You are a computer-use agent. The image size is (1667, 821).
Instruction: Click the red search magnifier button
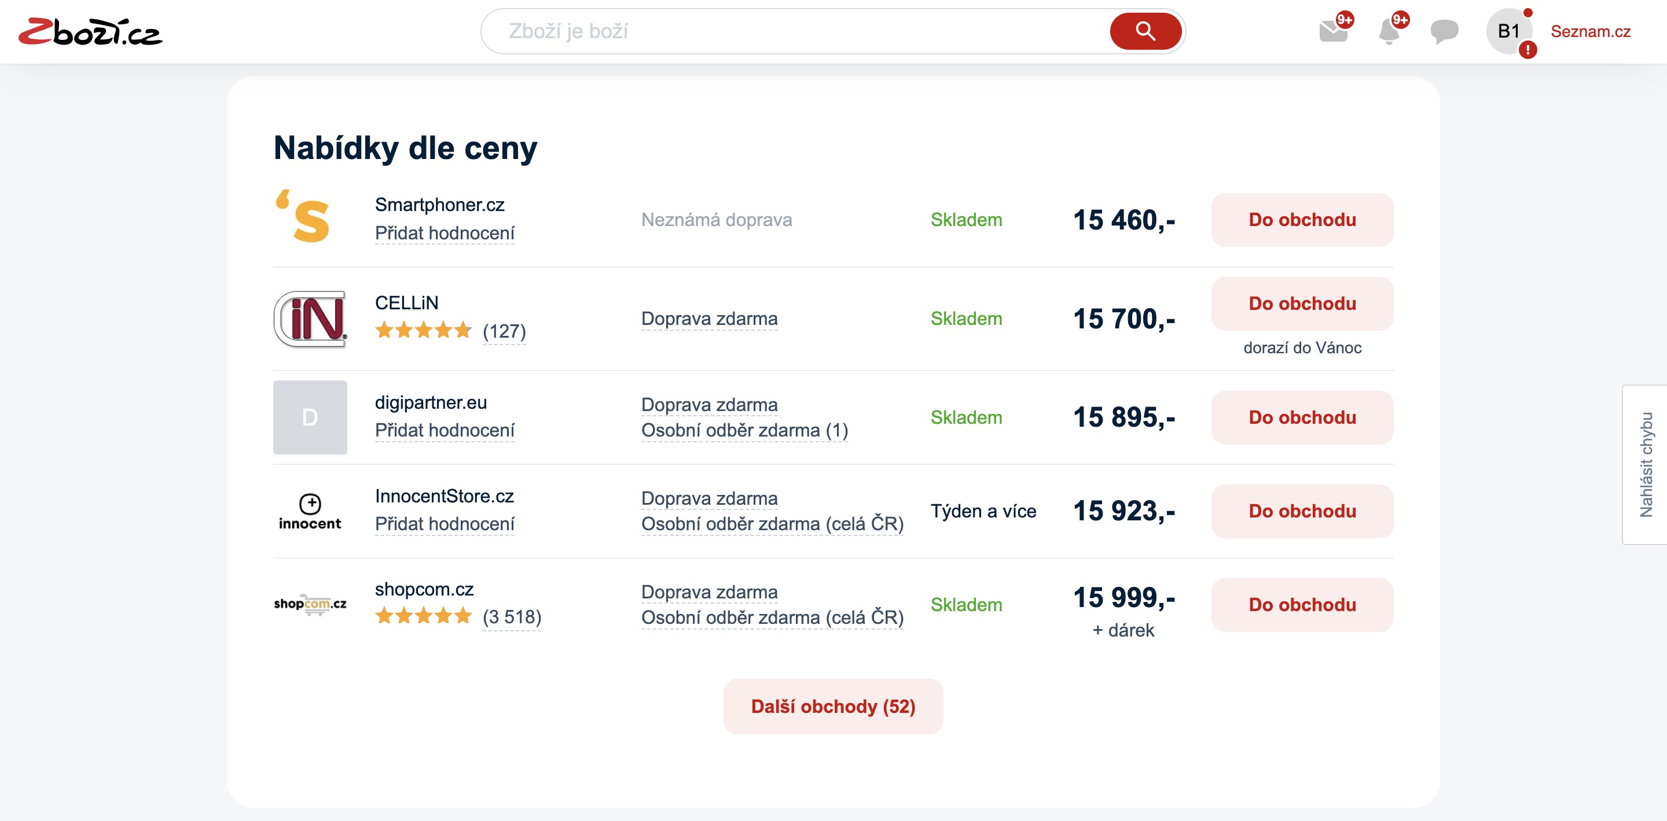(x=1145, y=31)
